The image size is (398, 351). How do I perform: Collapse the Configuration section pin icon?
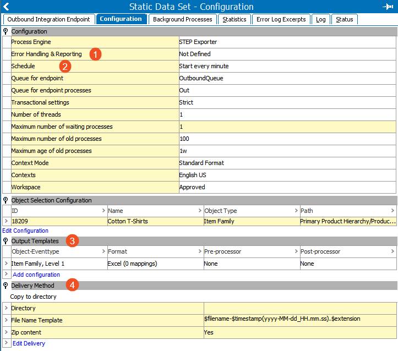tap(6, 31)
